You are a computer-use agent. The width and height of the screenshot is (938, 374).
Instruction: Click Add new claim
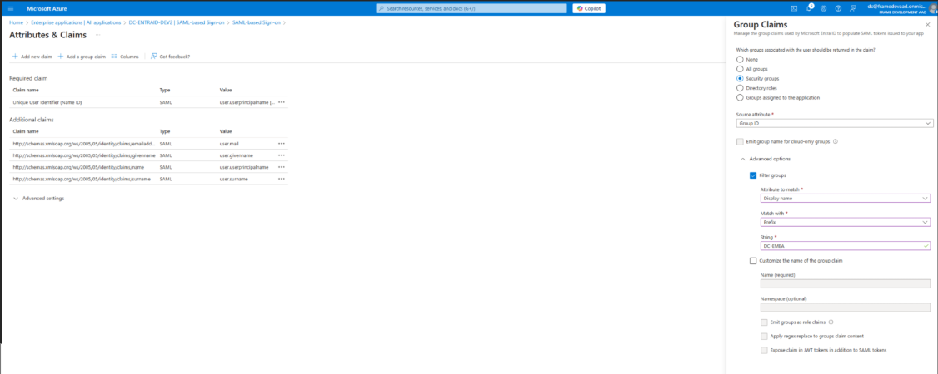click(x=32, y=57)
